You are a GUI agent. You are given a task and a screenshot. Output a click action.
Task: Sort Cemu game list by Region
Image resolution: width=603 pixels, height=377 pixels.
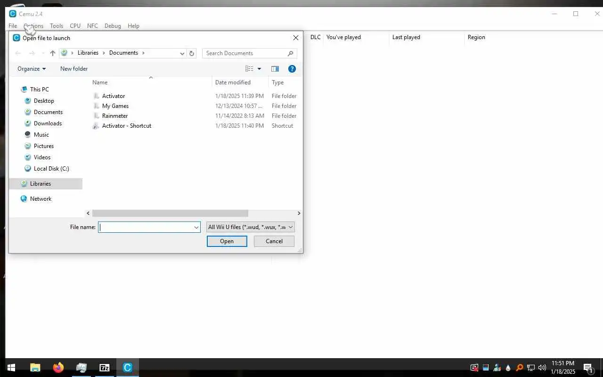pyautogui.click(x=476, y=37)
